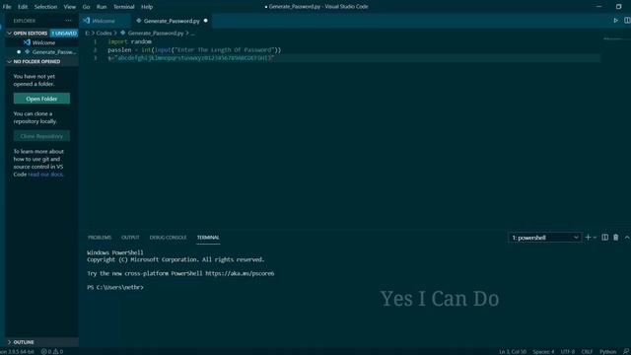
Task: Open launch profile dropdown beside new terminal
Action: pyautogui.click(x=596, y=238)
